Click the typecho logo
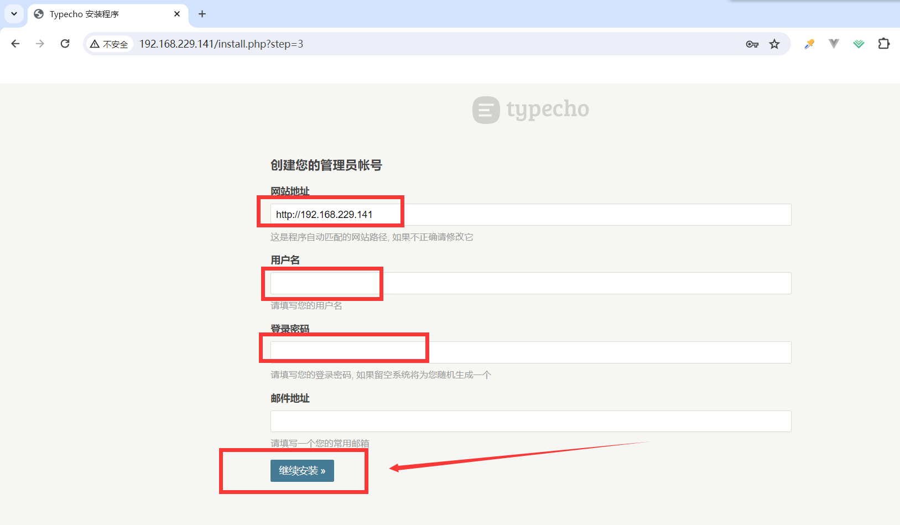 point(531,110)
